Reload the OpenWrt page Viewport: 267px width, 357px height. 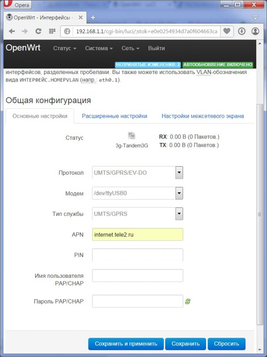(38, 31)
